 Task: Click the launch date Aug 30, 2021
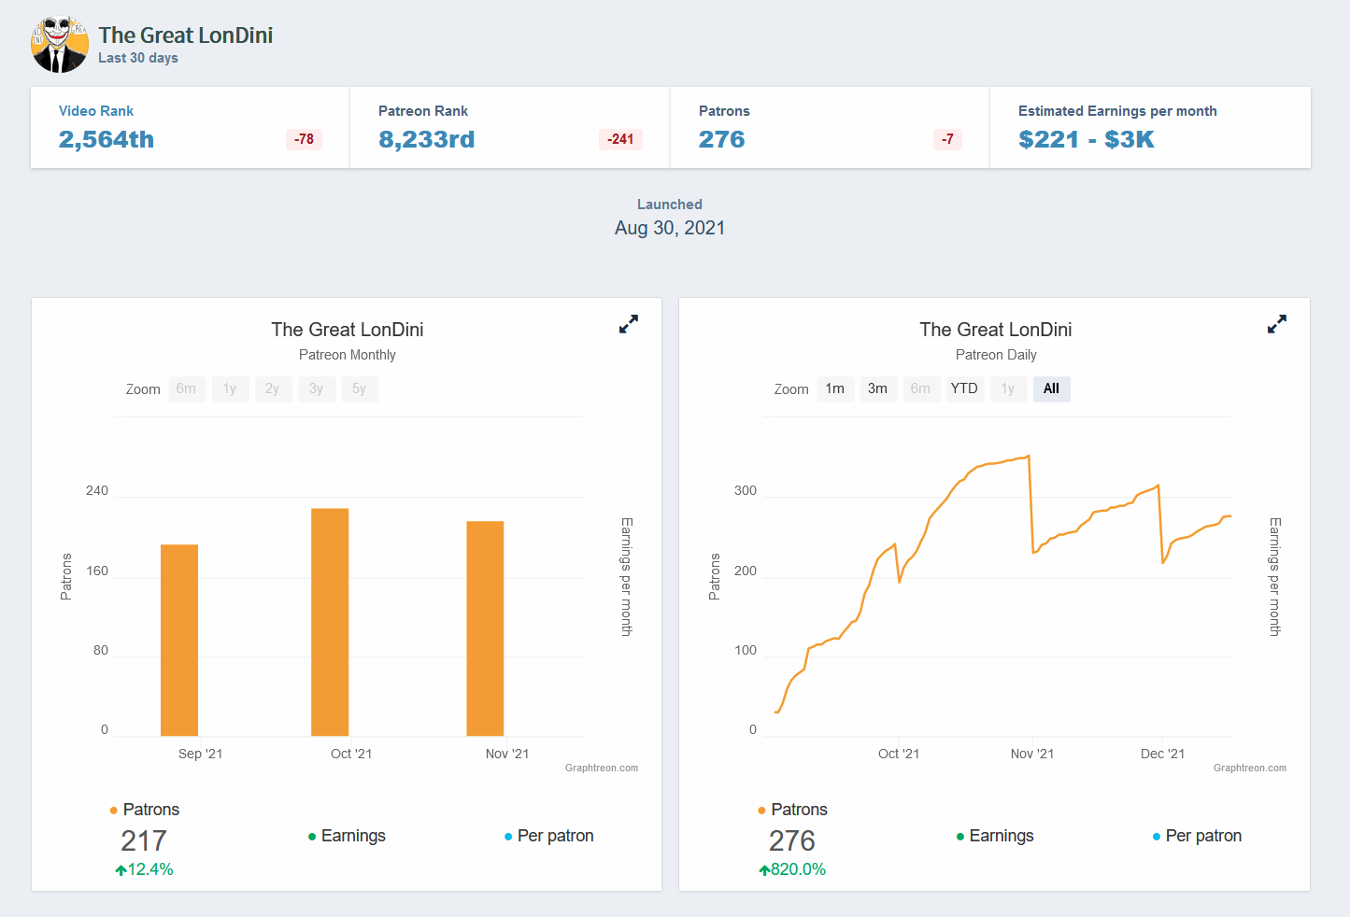pos(670,228)
